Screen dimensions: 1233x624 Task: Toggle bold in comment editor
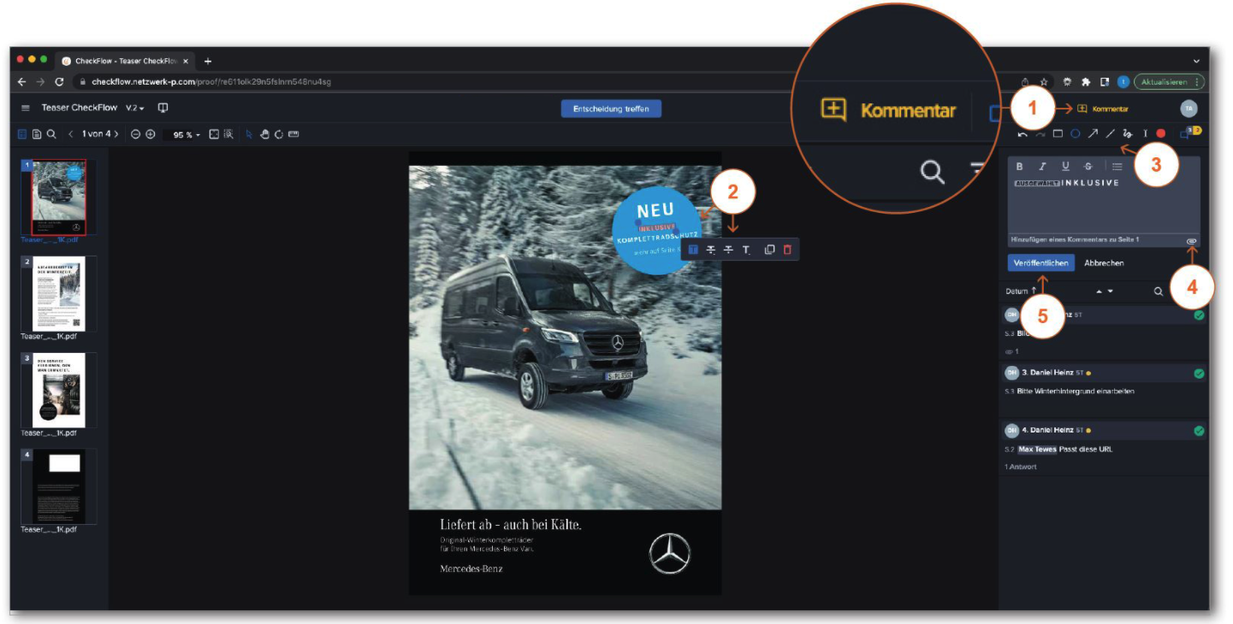[1020, 167]
